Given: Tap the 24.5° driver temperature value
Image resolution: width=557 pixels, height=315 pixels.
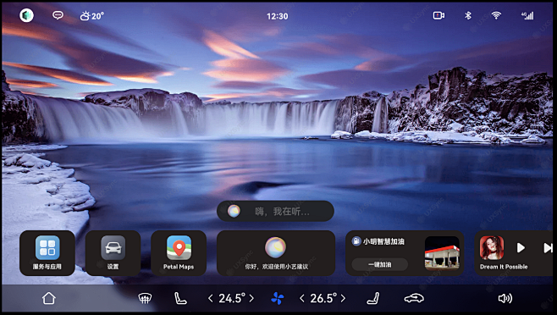Looking at the screenshot, I should (232, 298).
